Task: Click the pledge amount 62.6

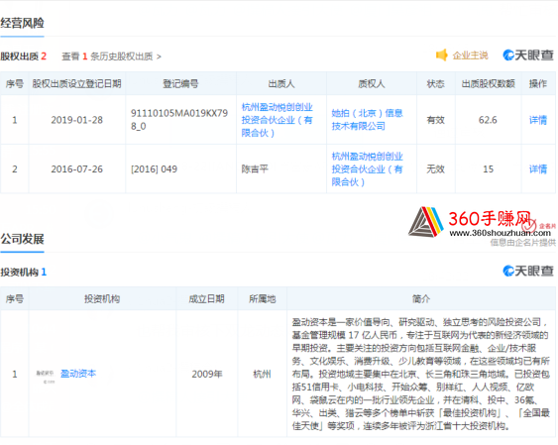Action: [x=488, y=120]
